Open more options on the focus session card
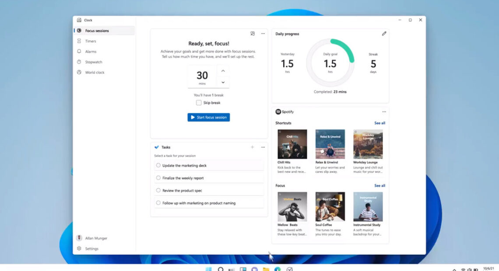The width and height of the screenshot is (499, 271). [x=263, y=34]
